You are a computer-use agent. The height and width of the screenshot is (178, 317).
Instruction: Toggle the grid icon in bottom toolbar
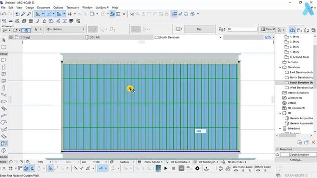pyautogui.click(x=11, y=168)
